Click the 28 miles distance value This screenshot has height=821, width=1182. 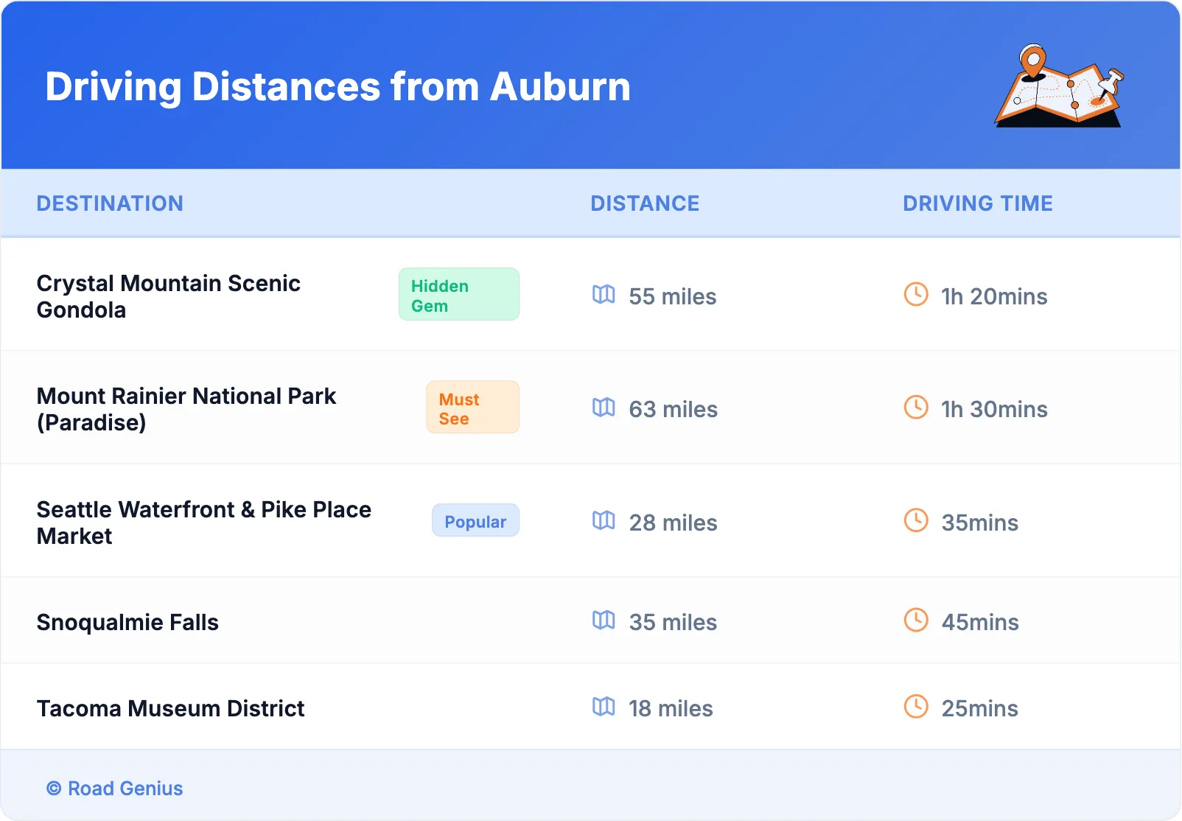click(674, 523)
